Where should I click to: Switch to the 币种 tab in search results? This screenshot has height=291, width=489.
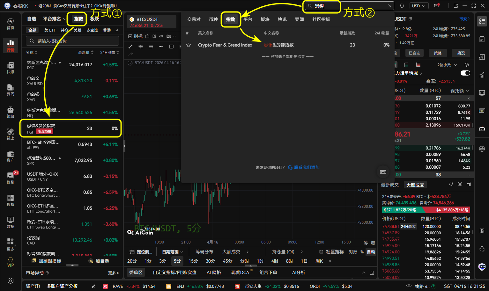coord(213,19)
